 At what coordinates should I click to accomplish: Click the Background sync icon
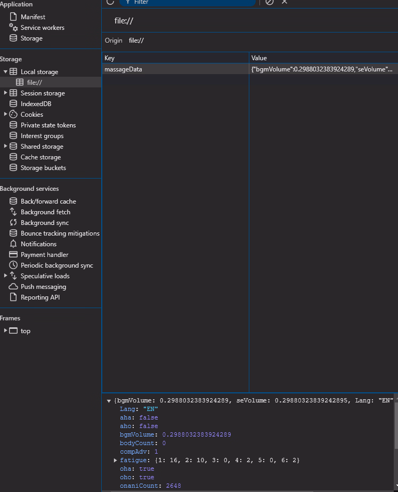13,222
